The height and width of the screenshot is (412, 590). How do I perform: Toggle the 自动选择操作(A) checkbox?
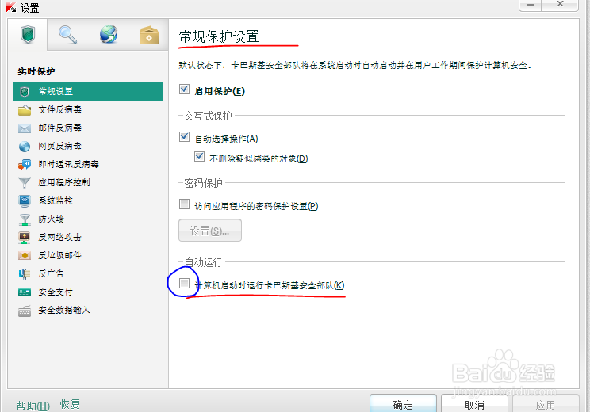(x=184, y=137)
